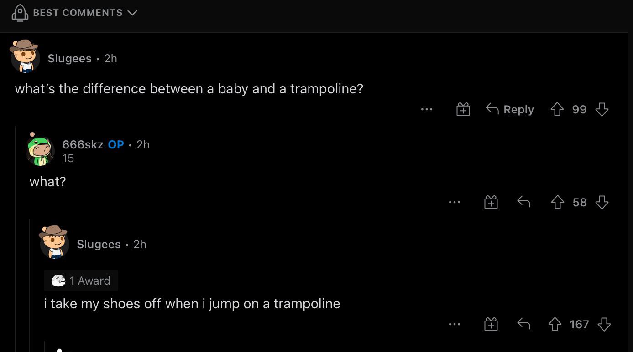This screenshot has height=352, width=633.
Task: Open more options on 99-point comment
Action: 427,109
